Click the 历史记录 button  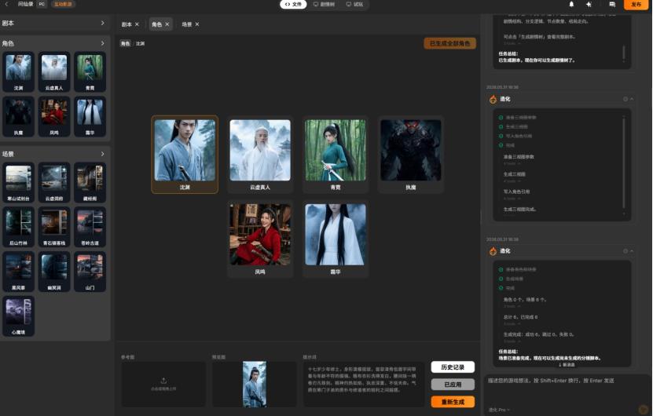pos(453,367)
